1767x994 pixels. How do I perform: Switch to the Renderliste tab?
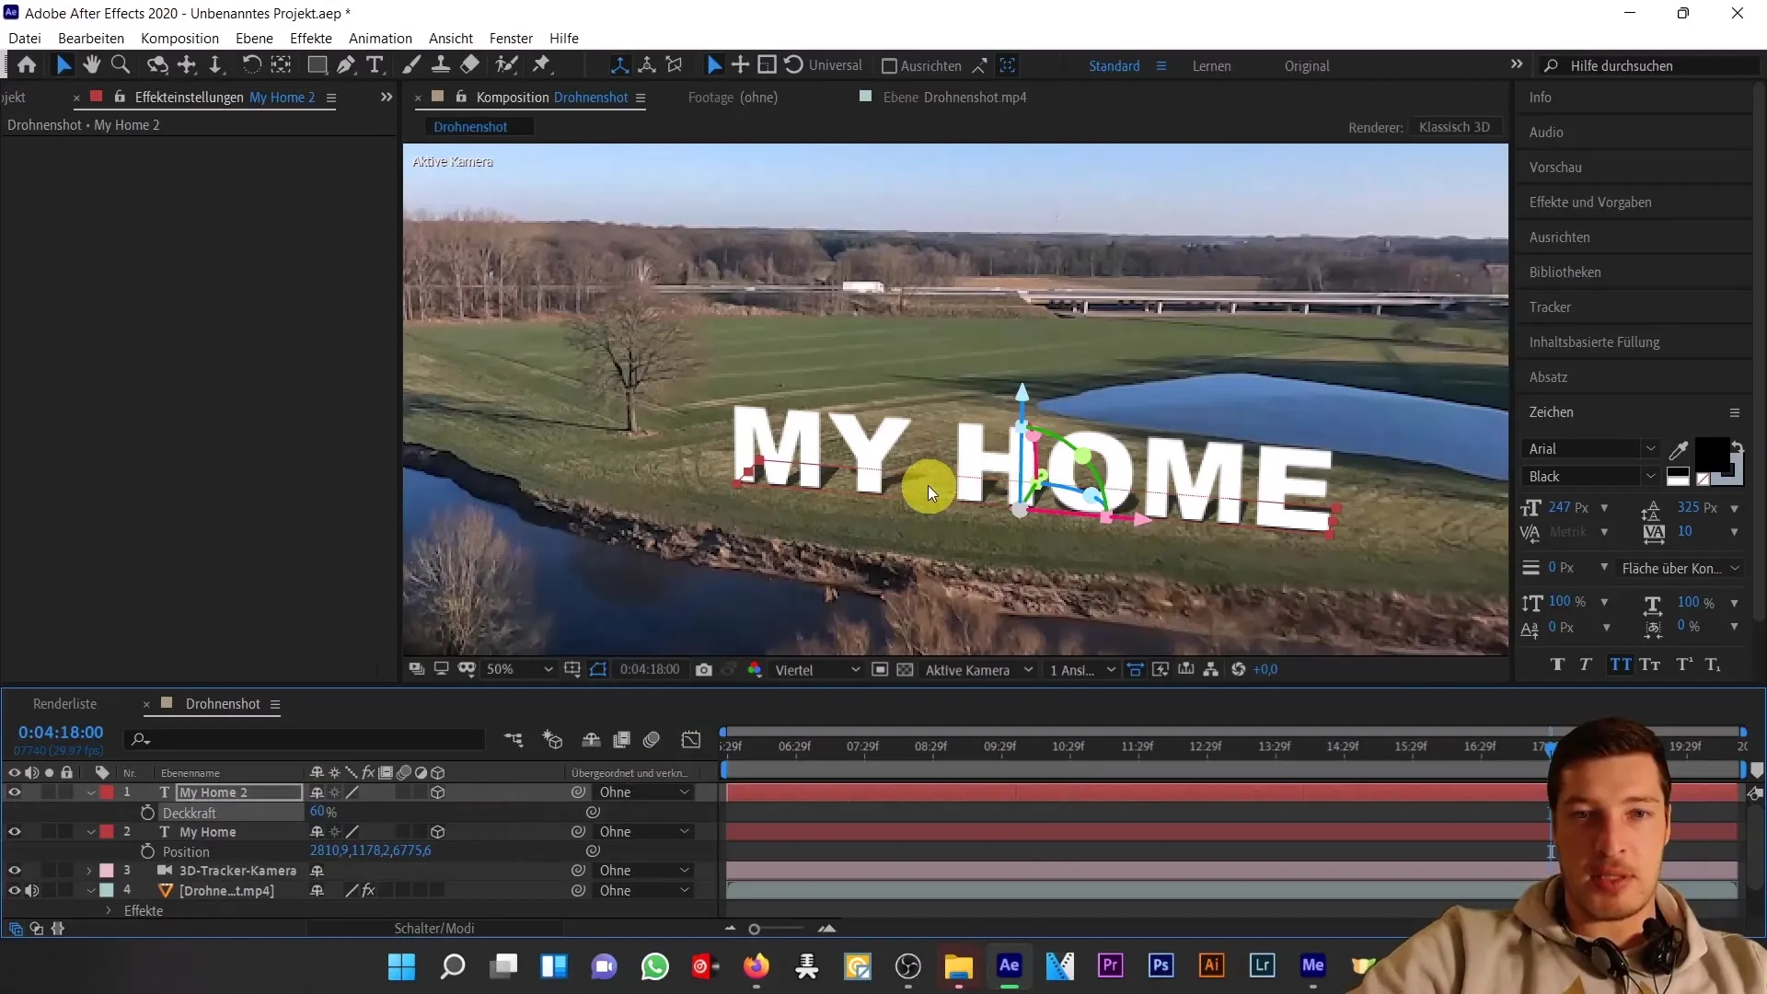[x=64, y=704]
